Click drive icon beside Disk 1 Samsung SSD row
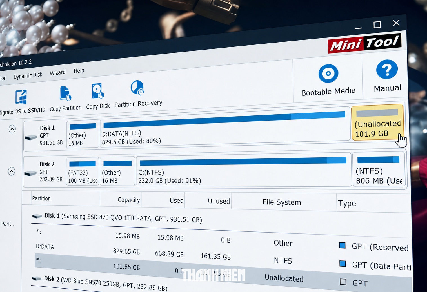Screen dimensions: 427x292 point(37,216)
